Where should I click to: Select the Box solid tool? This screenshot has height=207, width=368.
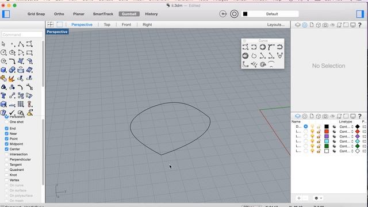pos(3,70)
